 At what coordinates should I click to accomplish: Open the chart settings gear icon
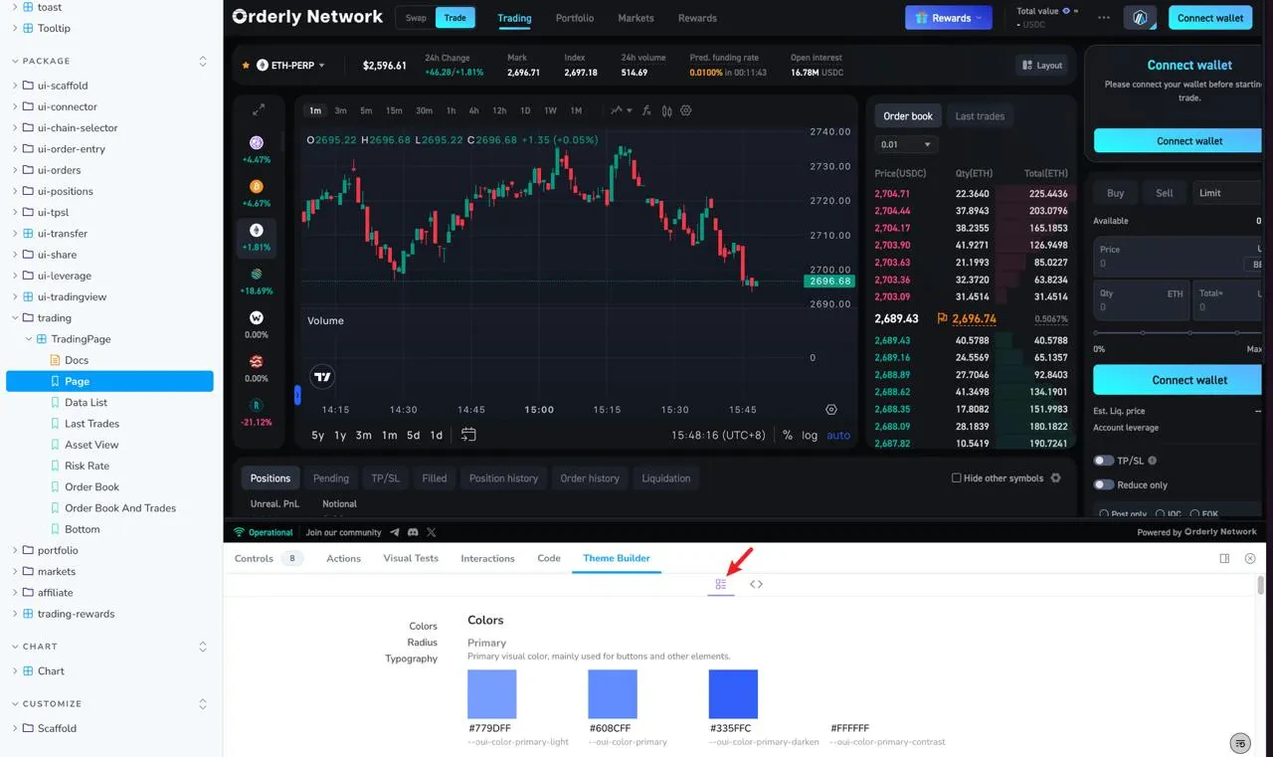pos(685,110)
